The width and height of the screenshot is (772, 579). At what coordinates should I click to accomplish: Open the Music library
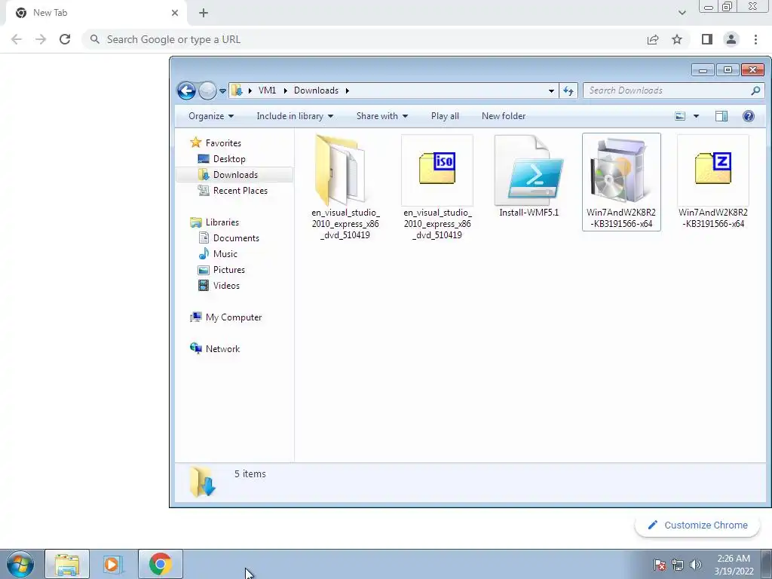click(225, 254)
